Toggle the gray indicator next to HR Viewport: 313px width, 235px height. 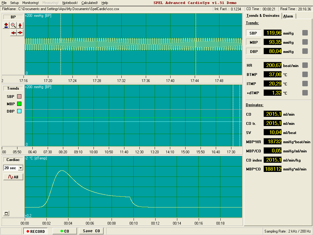[305, 65]
